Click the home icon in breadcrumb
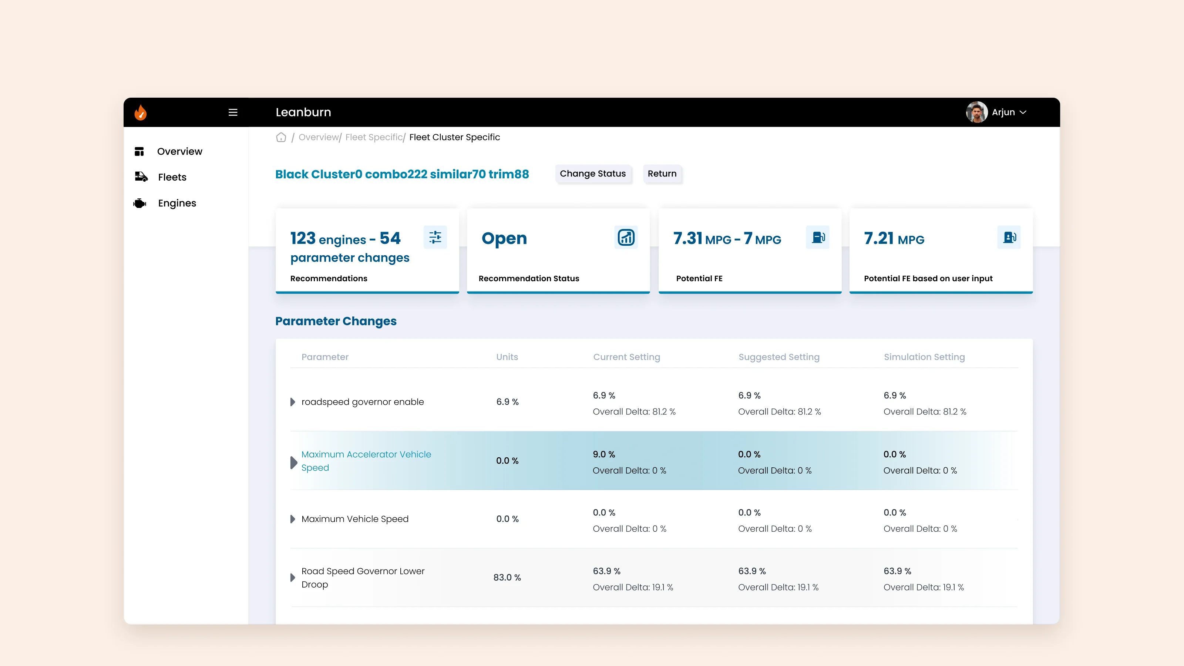The image size is (1184, 666). pyautogui.click(x=281, y=137)
